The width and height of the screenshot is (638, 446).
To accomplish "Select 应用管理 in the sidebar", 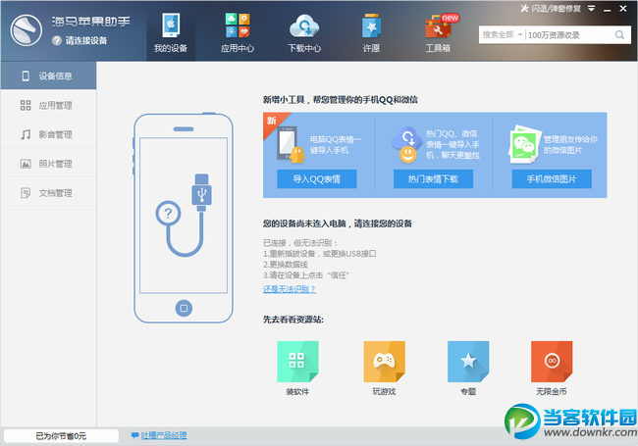I will 48,105.
